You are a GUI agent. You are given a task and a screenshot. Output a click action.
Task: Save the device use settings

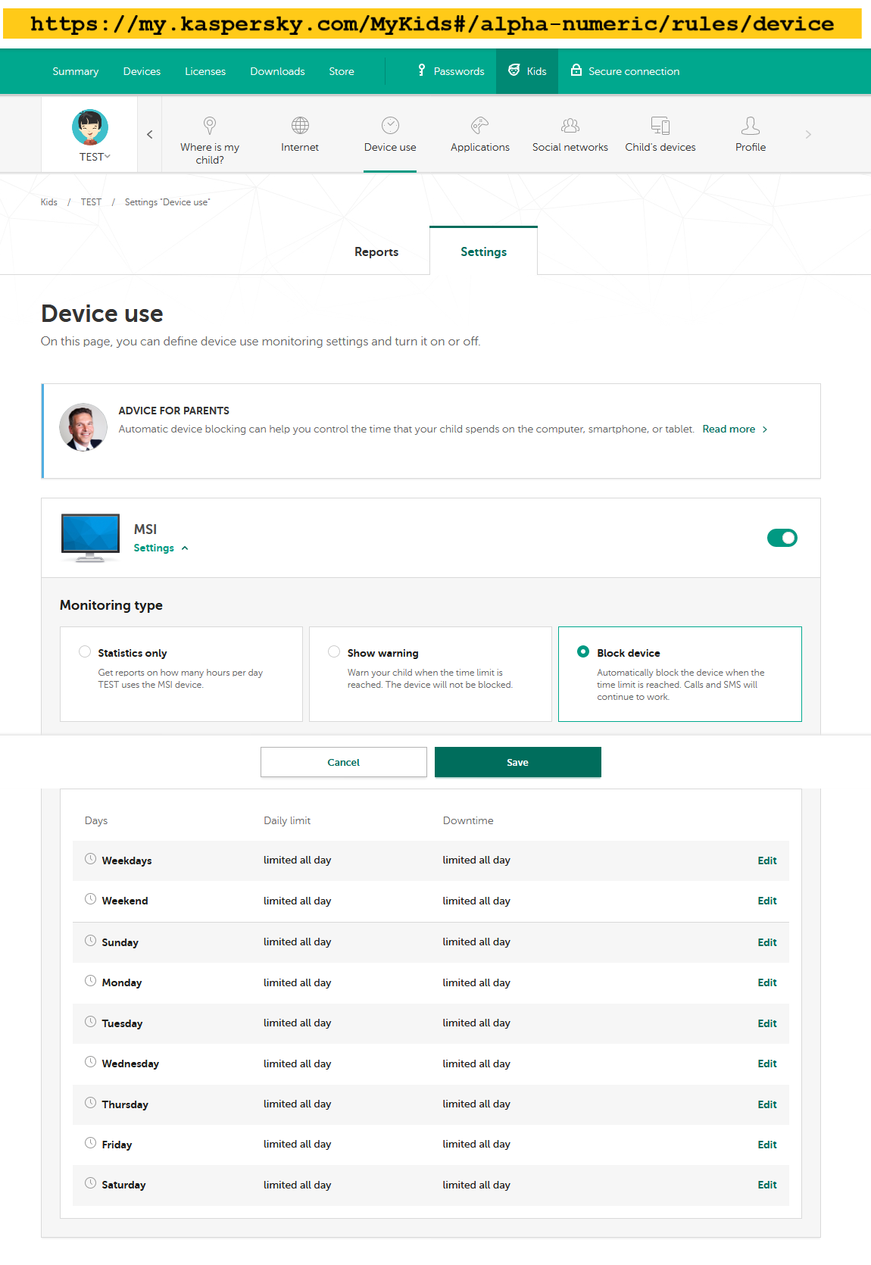click(518, 762)
